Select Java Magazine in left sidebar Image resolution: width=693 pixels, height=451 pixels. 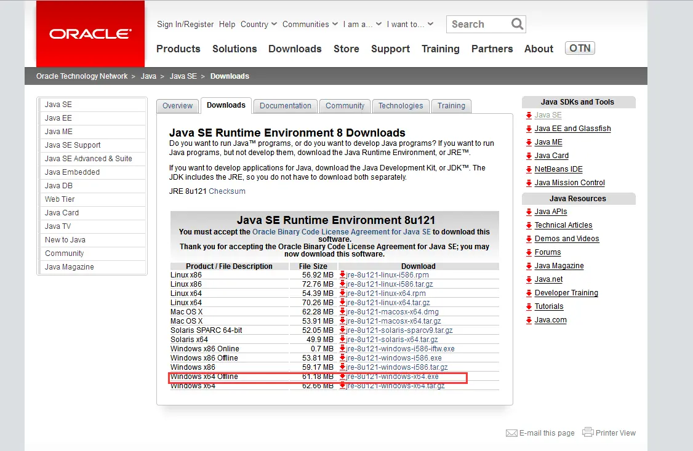94,267
